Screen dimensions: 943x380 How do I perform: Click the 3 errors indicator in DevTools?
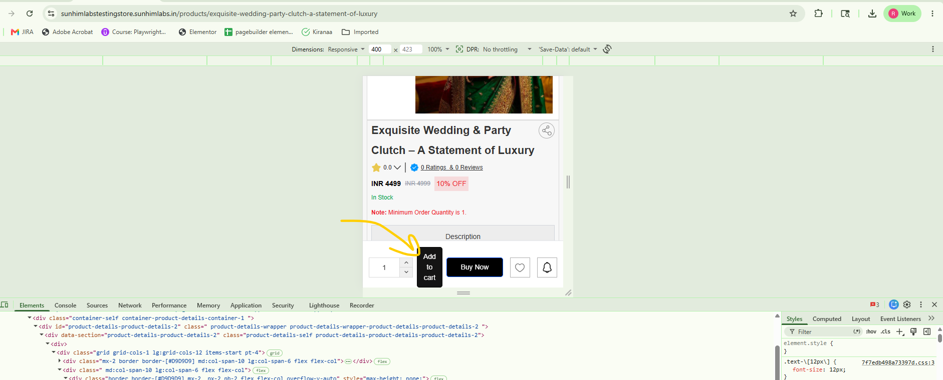pyautogui.click(x=875, y=304)
